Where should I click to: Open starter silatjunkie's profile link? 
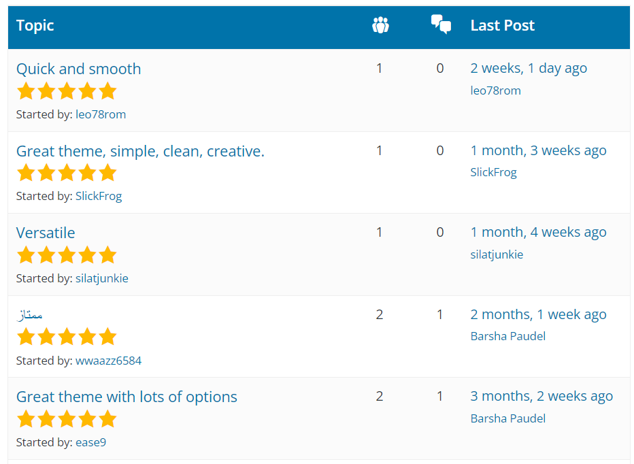tap(101, 278)
